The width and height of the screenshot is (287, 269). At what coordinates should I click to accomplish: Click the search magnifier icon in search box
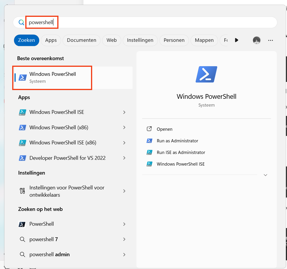(x=22, y=22)
